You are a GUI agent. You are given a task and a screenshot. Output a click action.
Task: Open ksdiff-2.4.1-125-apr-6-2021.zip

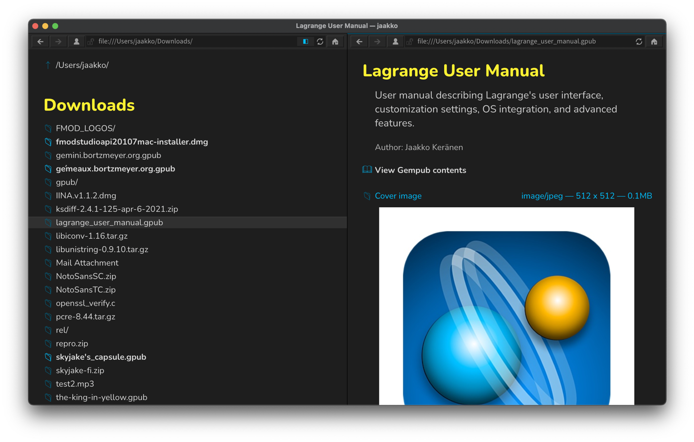click(x=117, y=209)
